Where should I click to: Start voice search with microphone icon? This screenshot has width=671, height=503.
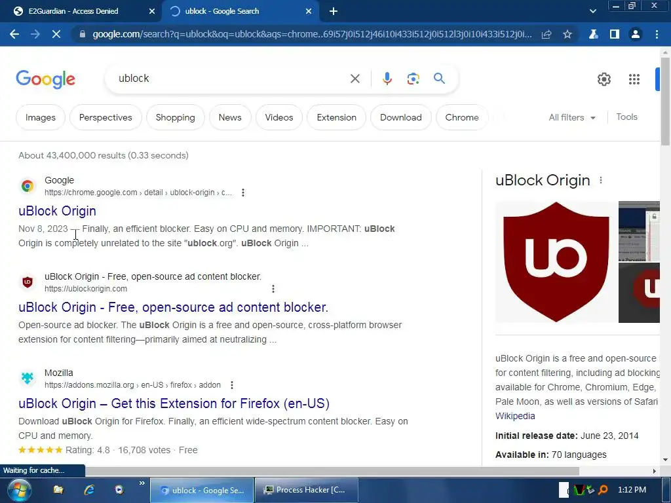(x=387, y=79)
